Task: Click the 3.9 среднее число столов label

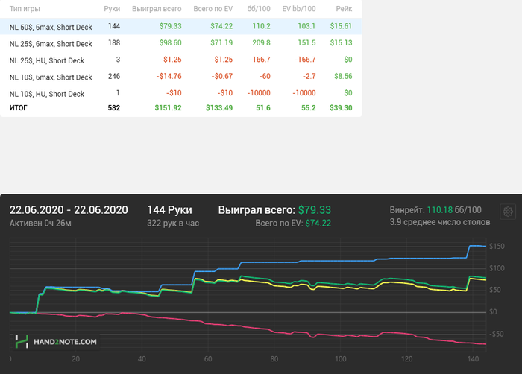Action: pos(440,222)
